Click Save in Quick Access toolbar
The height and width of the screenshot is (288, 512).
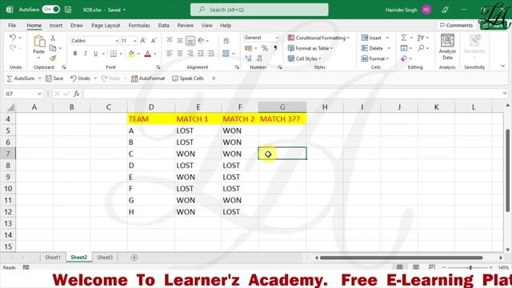click(x=54, y=78)
